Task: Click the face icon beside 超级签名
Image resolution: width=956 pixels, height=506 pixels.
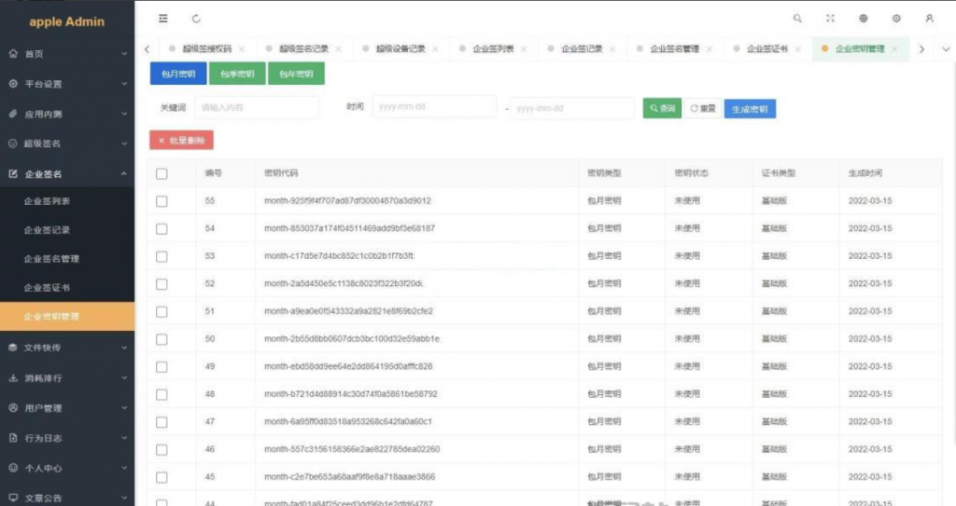Action: click(13, 144)
